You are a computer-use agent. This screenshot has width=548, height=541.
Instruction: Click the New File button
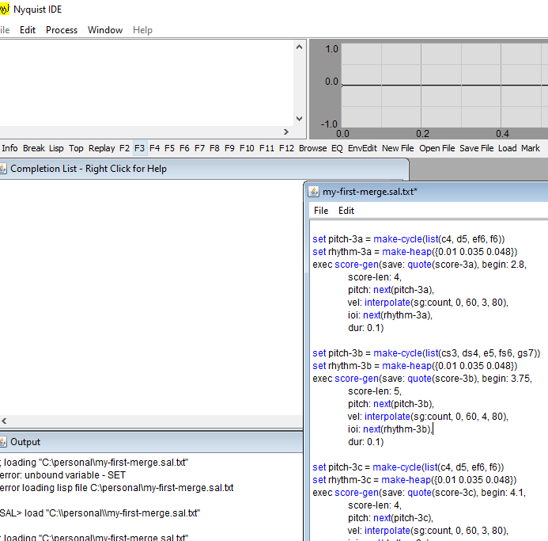(x=398, y=148)
